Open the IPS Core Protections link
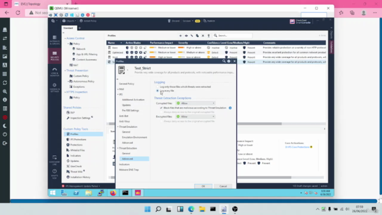Screen dimensions: 382x215 pyautogui.click(x=297, y=148)
